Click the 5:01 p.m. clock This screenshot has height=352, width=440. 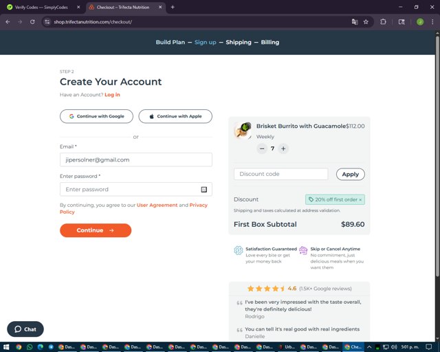tap(410, 347)
